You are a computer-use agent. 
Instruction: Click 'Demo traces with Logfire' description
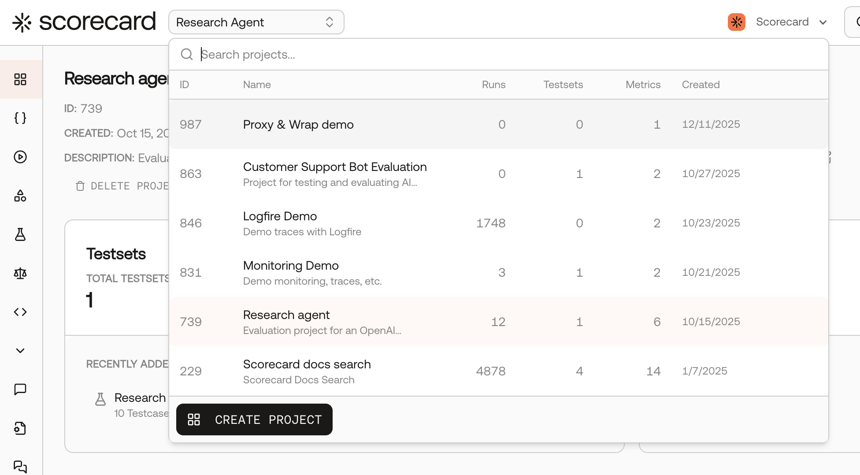pyautogui.click(x=302, y=232)
